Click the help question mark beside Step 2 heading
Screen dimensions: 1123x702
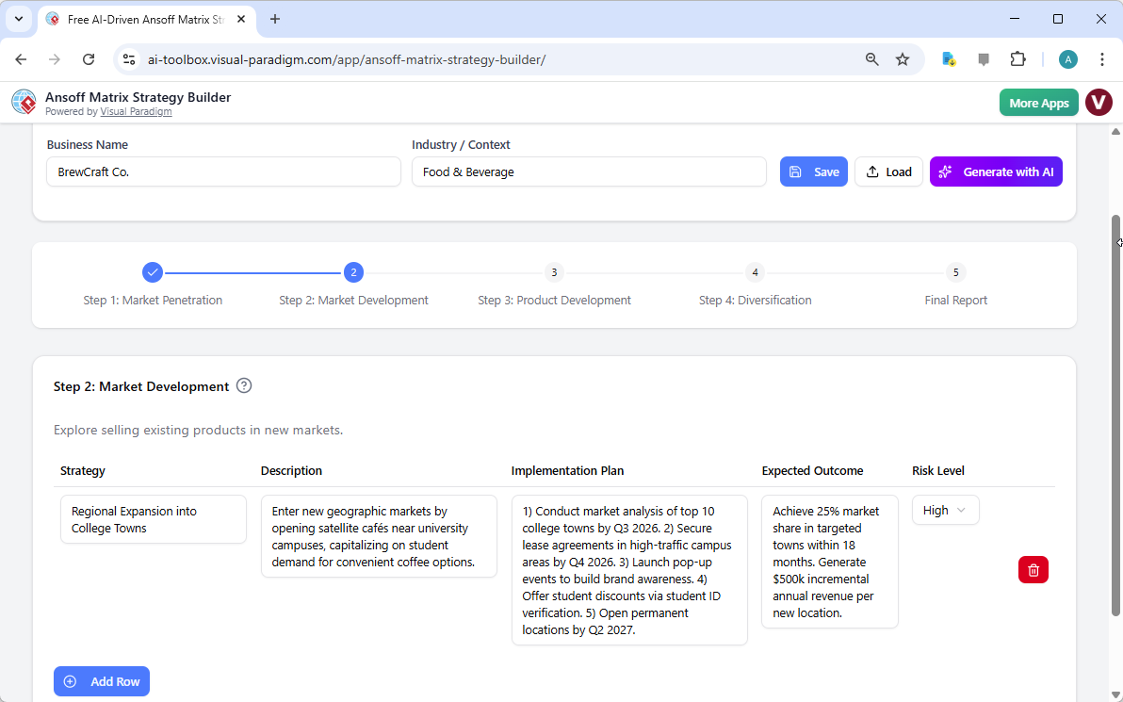pos(244,385)
